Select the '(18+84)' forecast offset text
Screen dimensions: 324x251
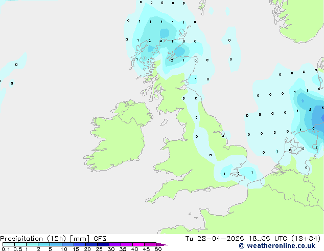click(x=306, y=239)
